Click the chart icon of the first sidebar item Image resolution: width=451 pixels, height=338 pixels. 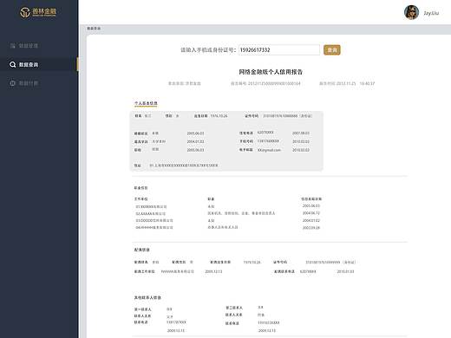tap(13, 46)
